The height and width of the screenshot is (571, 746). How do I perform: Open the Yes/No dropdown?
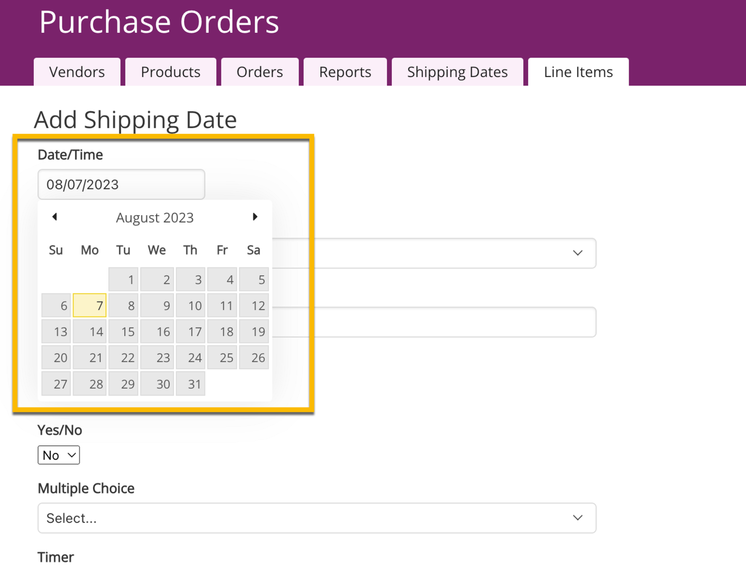coord(59,455)
